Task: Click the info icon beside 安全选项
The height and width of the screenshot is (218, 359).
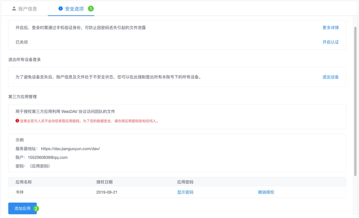Action: pos(61,8)
